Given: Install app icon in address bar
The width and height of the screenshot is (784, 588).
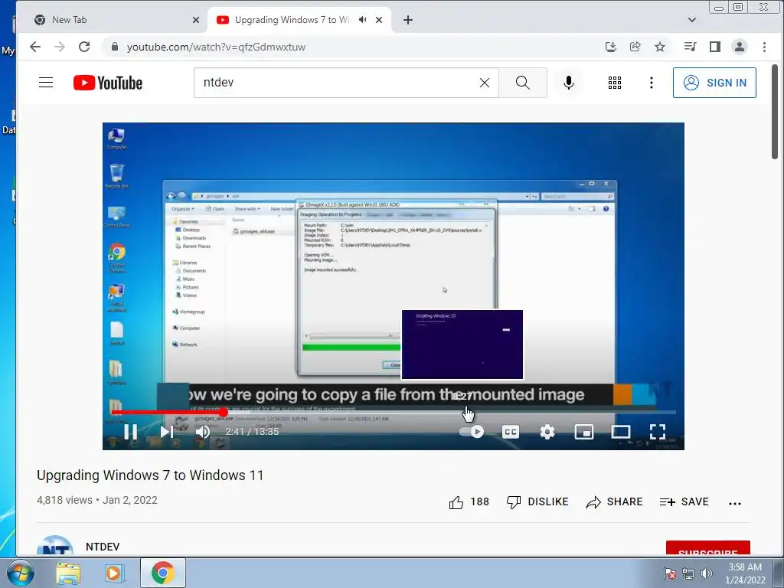Looking at the screenshot, I should pos(610,47).
